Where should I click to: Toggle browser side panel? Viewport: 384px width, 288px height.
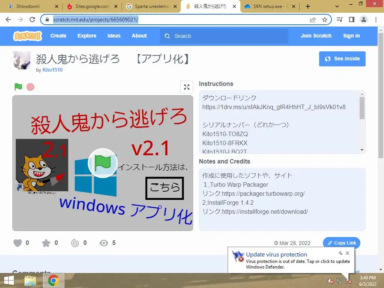pos(352,19)
